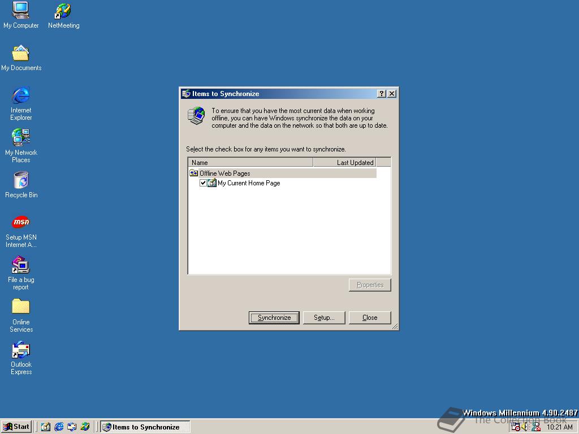
Task: Click the Items to Synchronize title bar icon
Action: coord(186,94)
